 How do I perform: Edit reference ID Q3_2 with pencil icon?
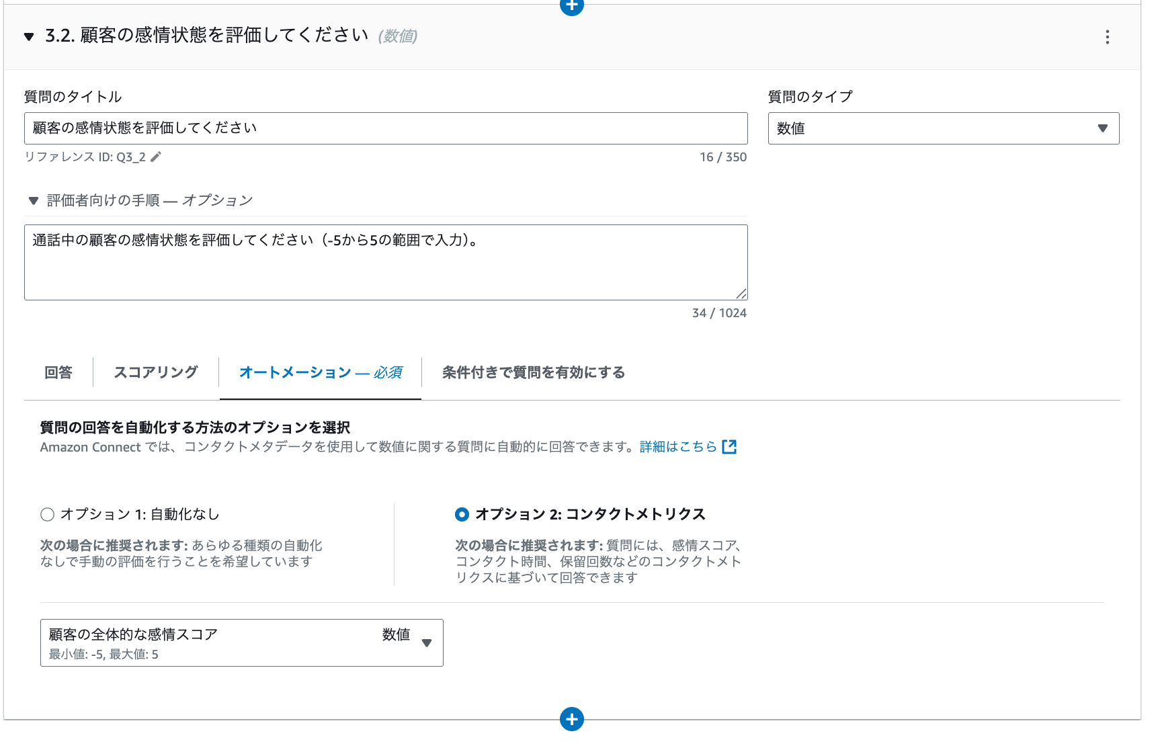tap(156, 157)
